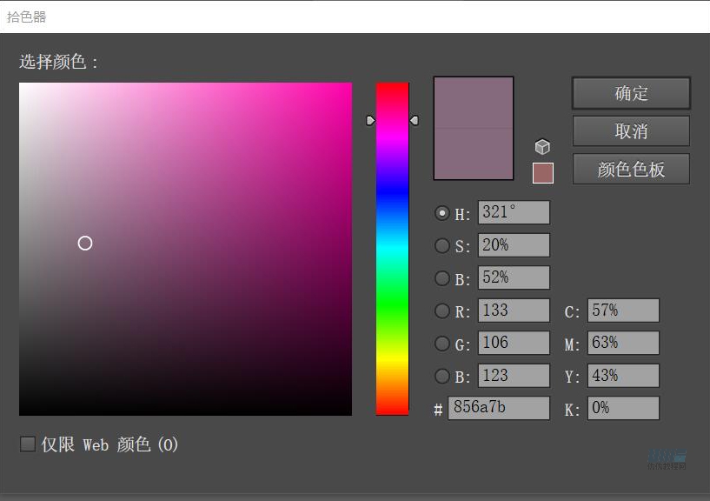Click the hue value field showing 321°
Image resolution: width=710 pixels, height=501 pixels.
[513, 213]
